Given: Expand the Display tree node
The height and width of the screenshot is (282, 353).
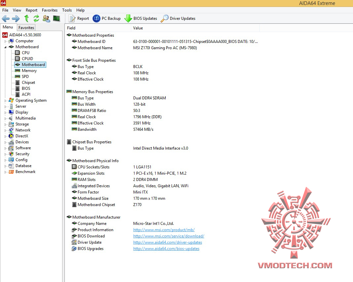Looking at the screenshot, I should [x=5, y=113].
